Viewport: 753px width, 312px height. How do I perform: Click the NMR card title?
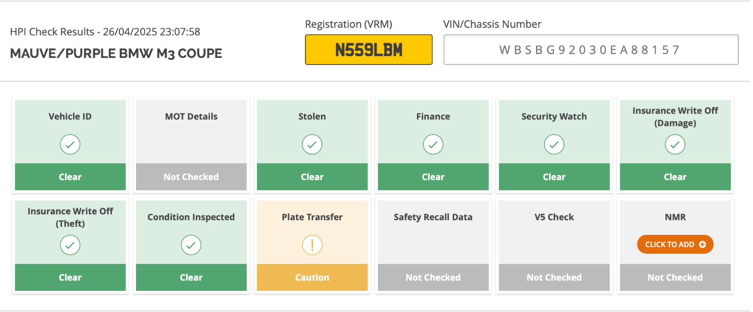pos(675,217)
